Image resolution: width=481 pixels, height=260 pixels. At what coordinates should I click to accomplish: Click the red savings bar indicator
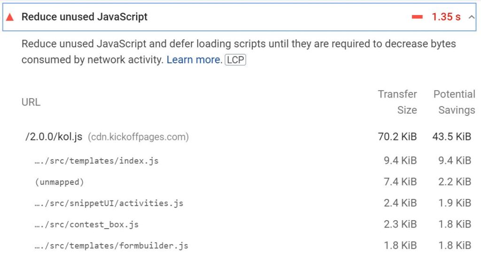point(417,17)
